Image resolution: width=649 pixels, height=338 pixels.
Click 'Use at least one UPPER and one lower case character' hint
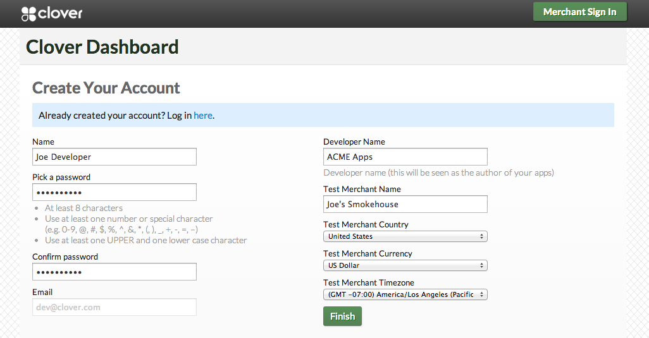[x=145, y=240]
